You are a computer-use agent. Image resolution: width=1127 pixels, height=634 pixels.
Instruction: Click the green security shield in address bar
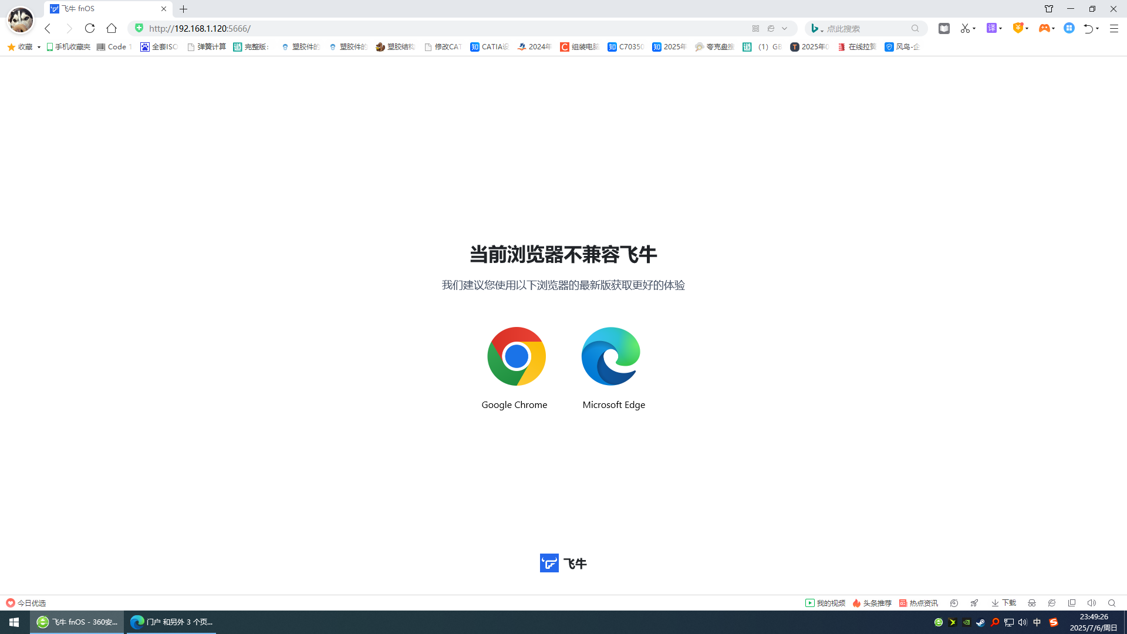pyautogui.click(x=139, y=28)
